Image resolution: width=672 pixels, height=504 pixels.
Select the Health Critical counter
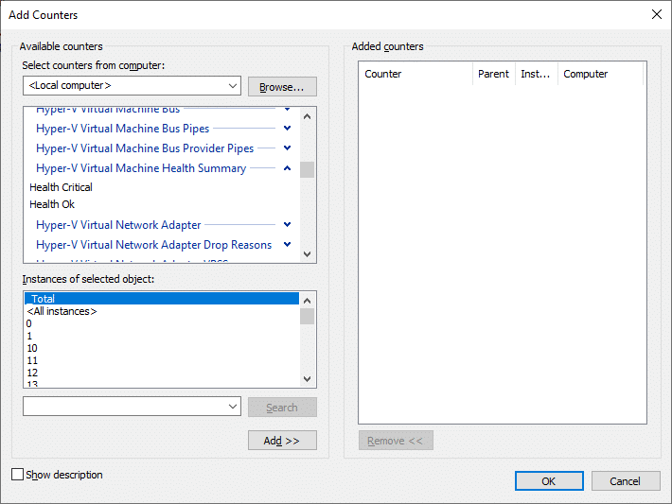pyautogui.click(x=61, y=187)
